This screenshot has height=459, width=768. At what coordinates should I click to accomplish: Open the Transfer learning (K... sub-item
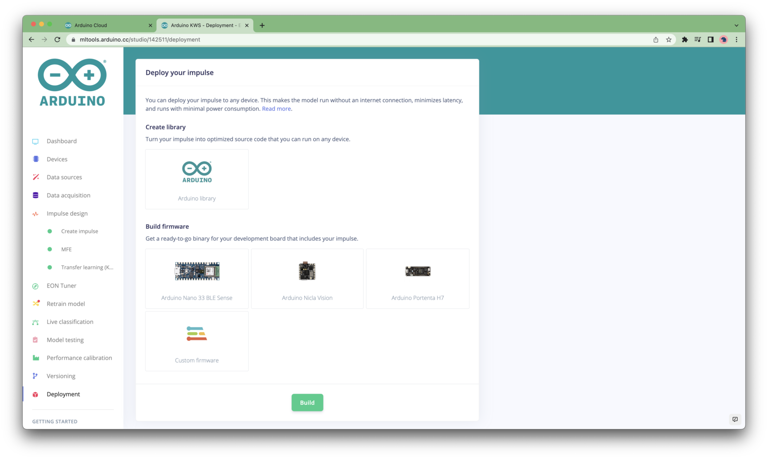coord(87,267)
